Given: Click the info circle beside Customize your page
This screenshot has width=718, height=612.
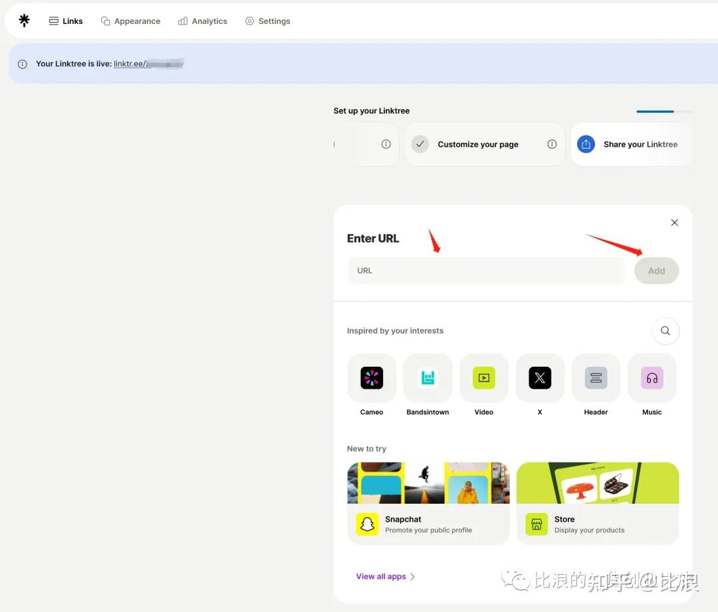Looking at the screenshot, I should pos(552,144).
